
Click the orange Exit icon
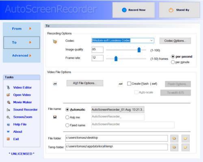[8, 139]
